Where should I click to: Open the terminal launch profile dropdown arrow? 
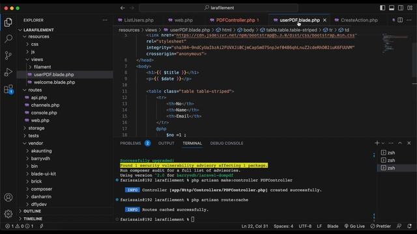(383, 143)
